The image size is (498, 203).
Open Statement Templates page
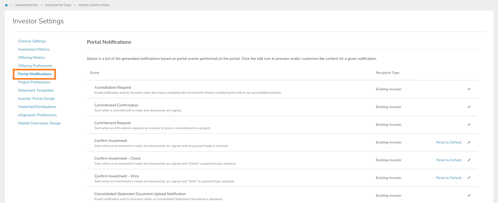(36, 91)
